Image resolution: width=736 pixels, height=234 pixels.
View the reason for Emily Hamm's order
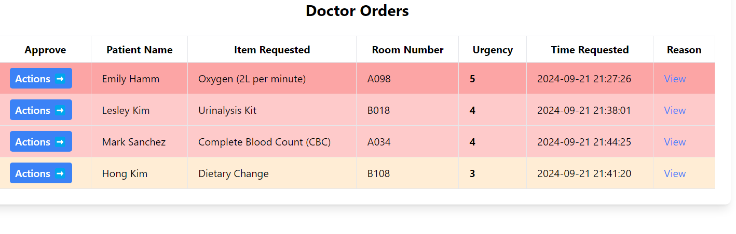click(x=675, y=79)
